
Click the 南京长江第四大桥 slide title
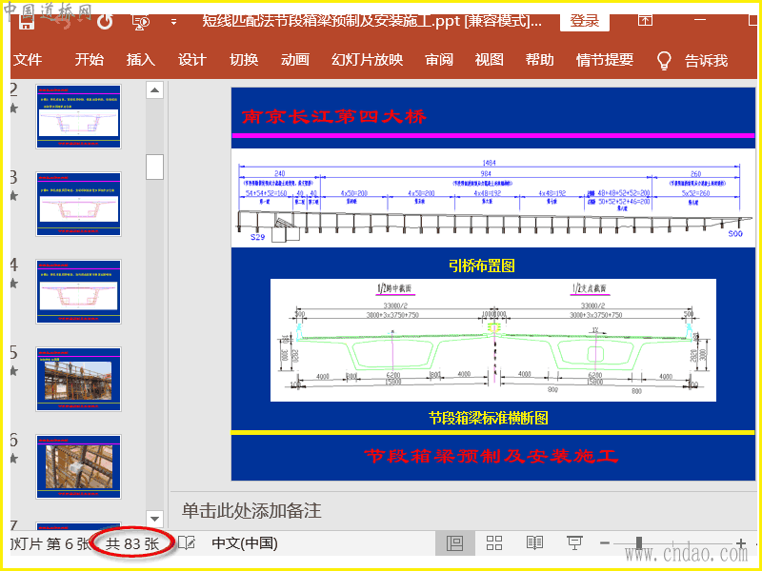pyautogui.click(x=334, y=116)
